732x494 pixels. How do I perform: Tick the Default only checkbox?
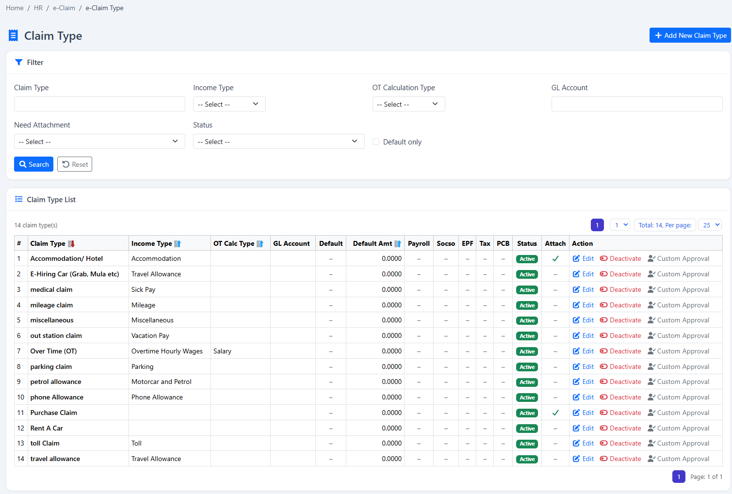(376, 142)
